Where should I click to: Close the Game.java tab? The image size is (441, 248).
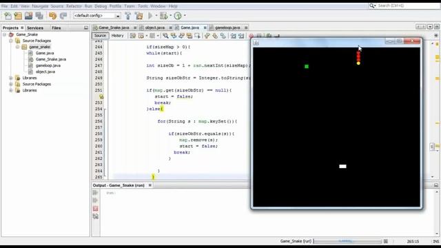[205, 28]
